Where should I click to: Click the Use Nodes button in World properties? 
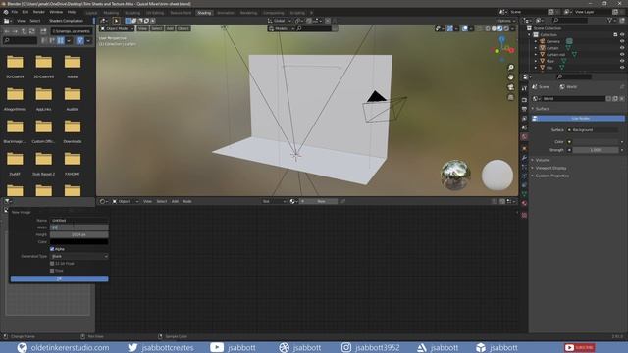(x=578, y=118)
